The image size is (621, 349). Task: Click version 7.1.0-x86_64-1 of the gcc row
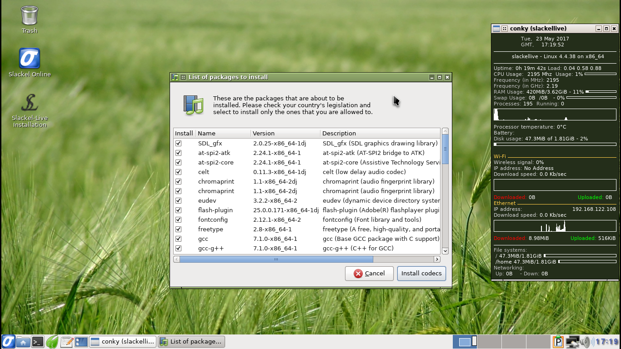(x=275, y=239)
